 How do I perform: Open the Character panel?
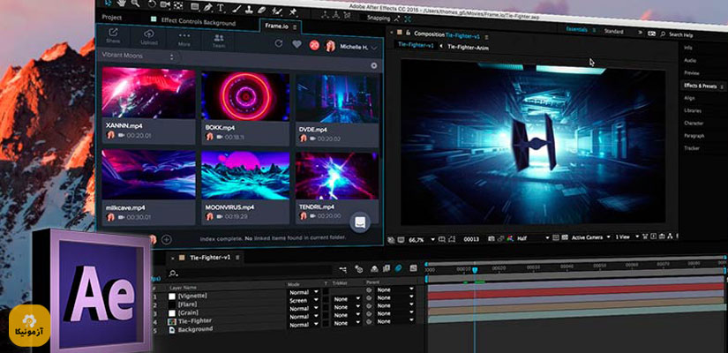(x=694, y=123)
